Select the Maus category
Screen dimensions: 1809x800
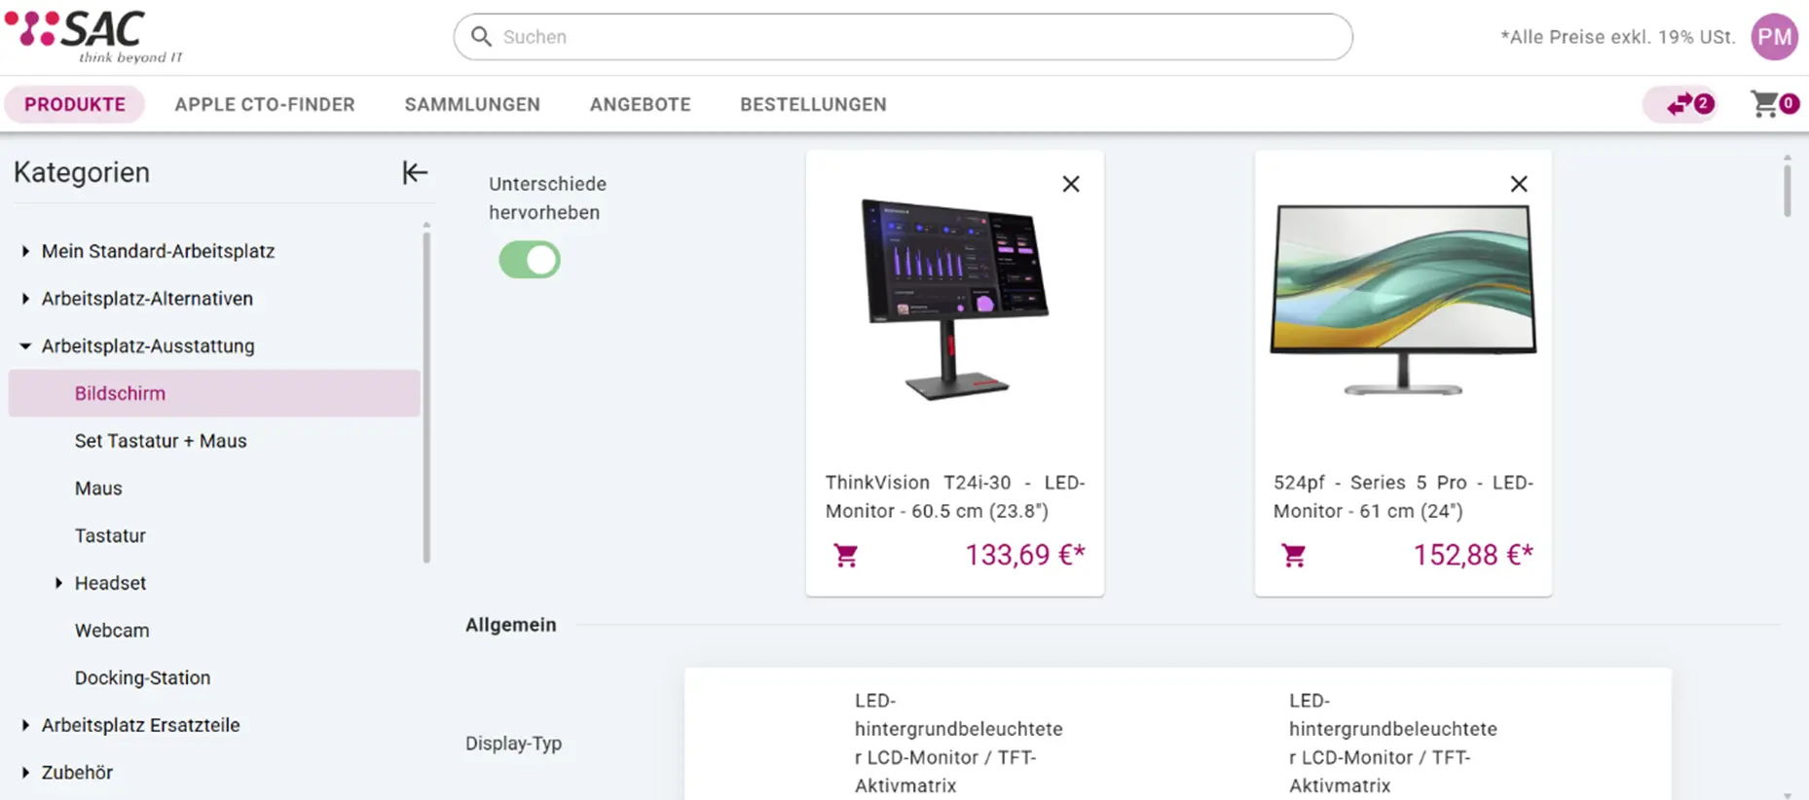pos(98,489)
